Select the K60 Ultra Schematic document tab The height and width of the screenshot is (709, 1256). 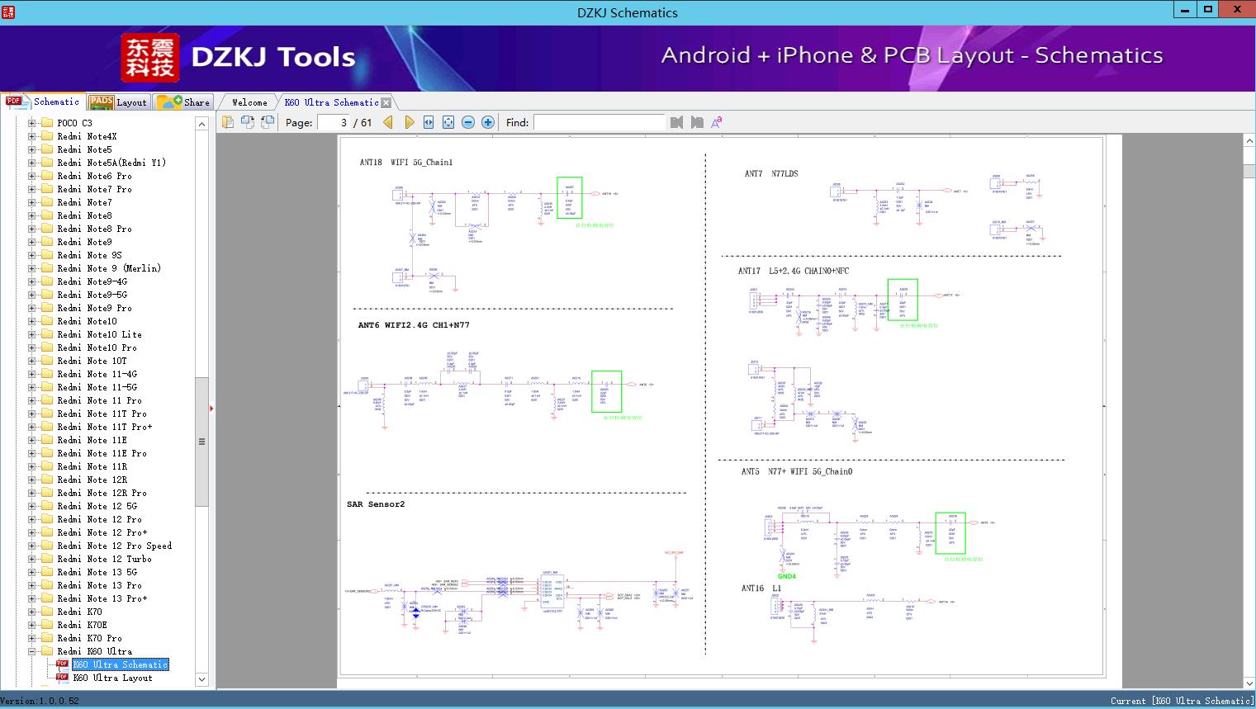[331, 102]
